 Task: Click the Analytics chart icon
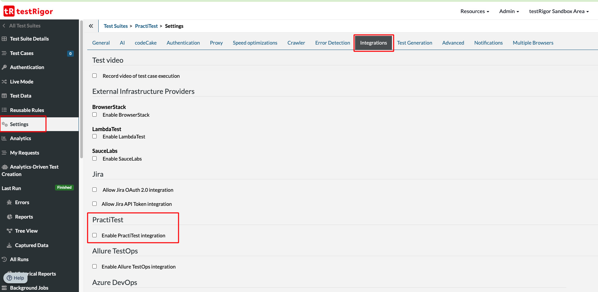click(x=4, y=138)
